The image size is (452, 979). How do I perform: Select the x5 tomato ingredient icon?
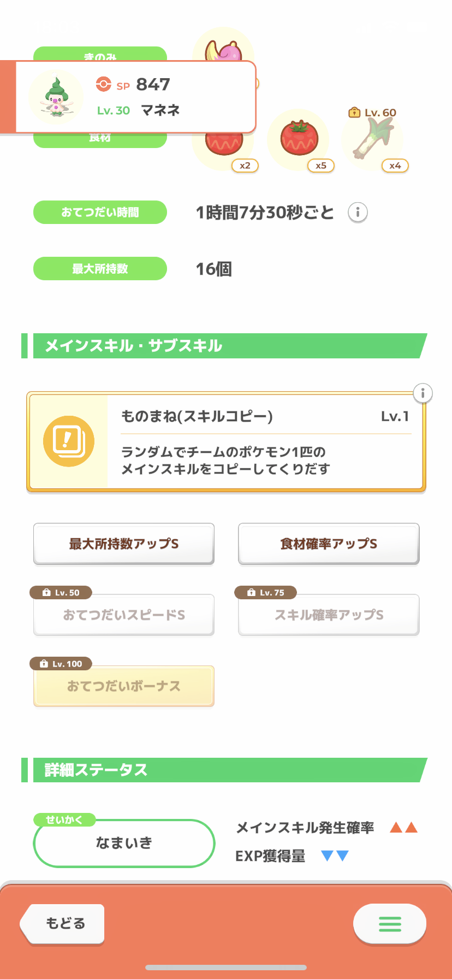299,139
